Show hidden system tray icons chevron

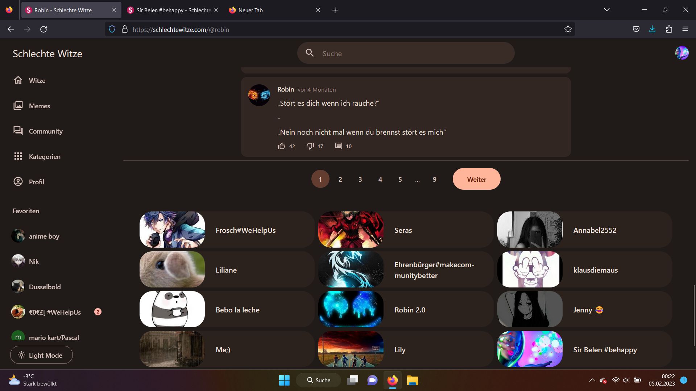click(x=592, y=380)
